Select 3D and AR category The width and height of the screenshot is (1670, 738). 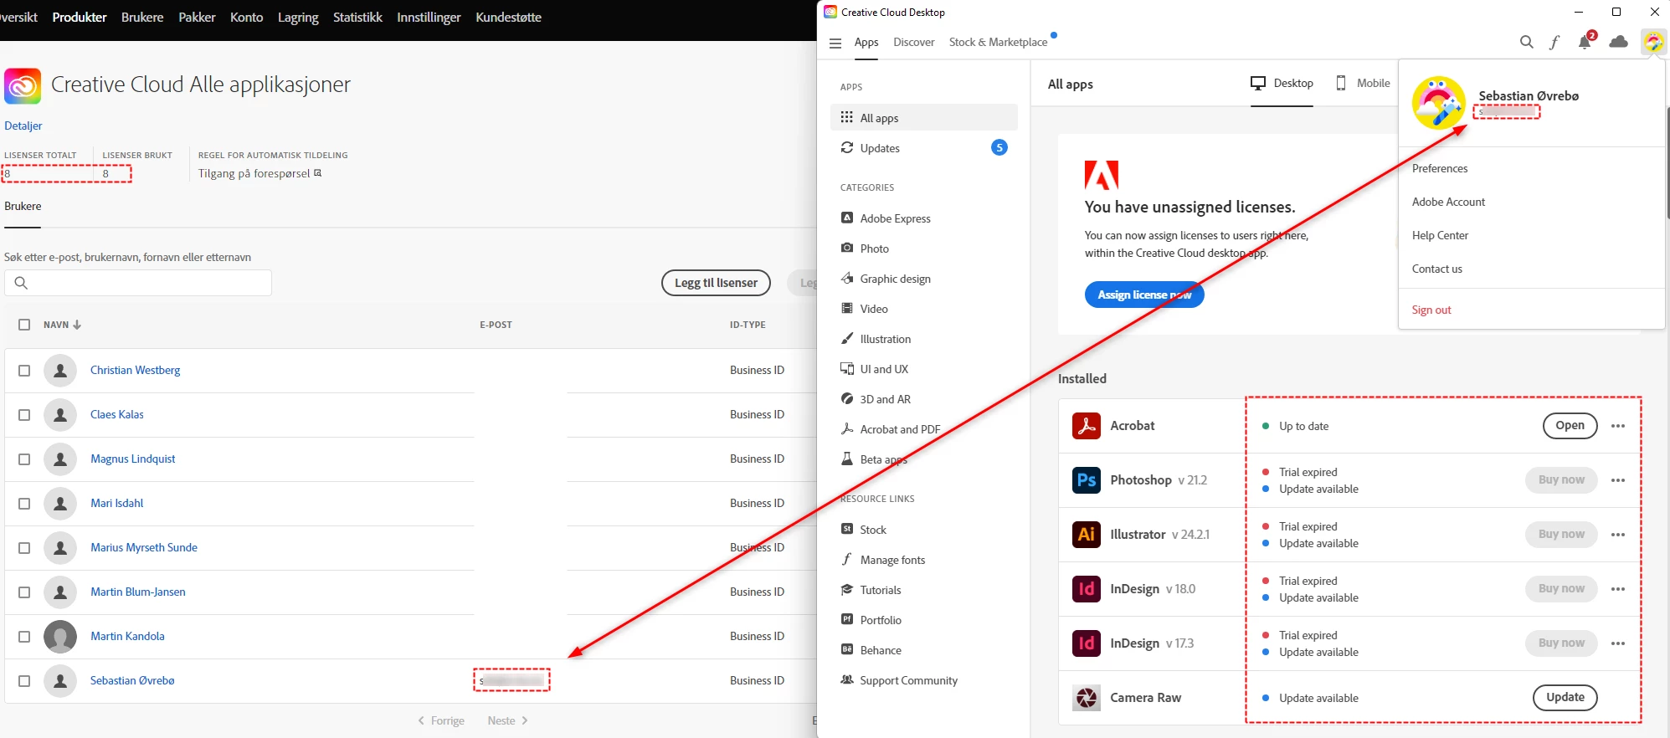coord(885,399)
